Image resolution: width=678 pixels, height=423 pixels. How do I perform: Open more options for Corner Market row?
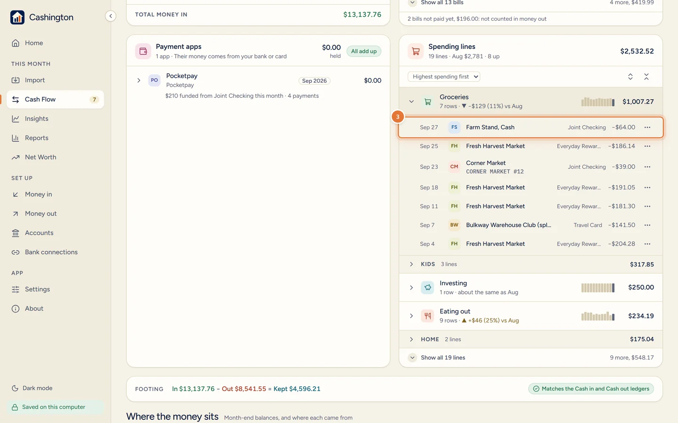coord(647,167)
